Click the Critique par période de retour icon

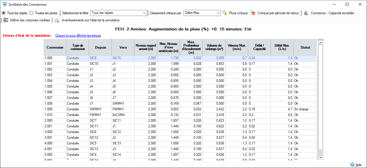[253, 13]
